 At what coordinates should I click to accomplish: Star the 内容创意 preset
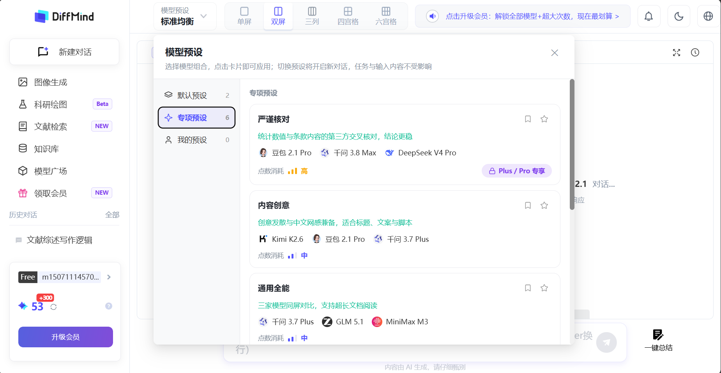tap(544, 206)
